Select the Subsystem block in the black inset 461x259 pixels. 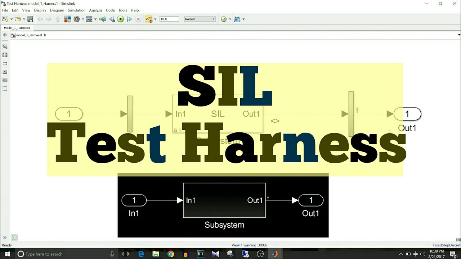pyautogui.click(x=224, y=200)
